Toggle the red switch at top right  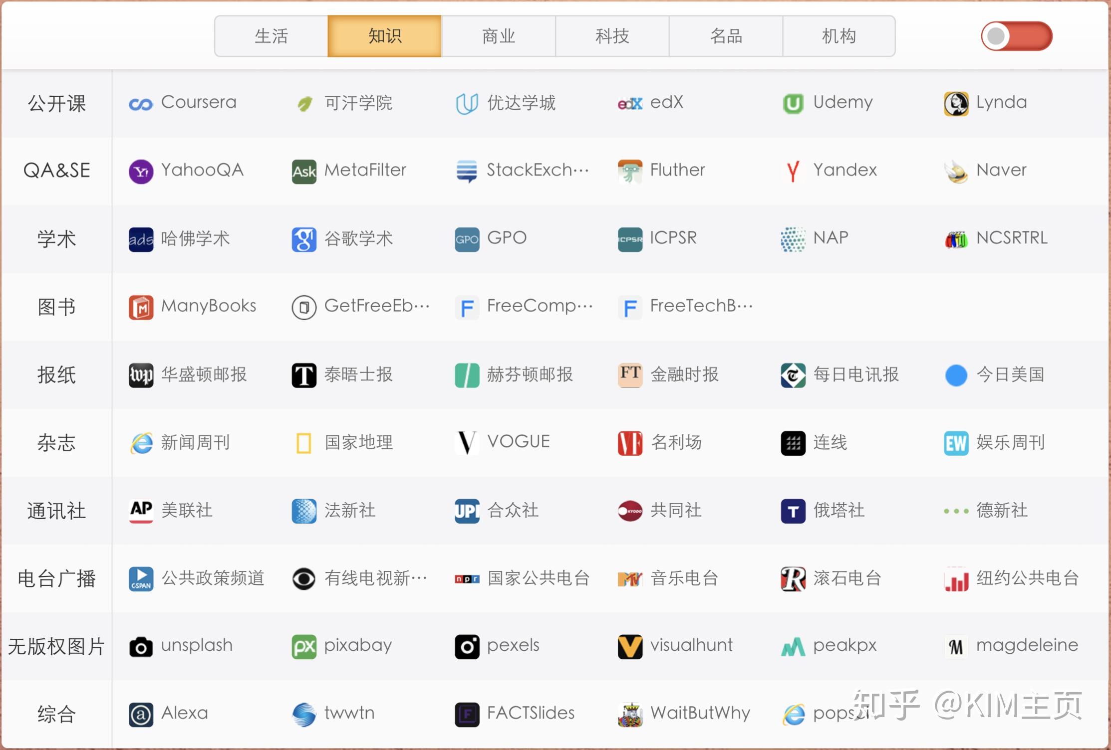coord(1017,36)
